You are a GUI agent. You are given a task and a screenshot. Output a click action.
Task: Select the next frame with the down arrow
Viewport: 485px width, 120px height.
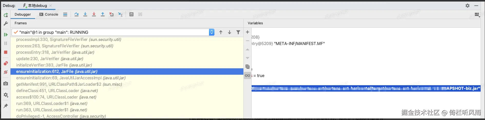[x=230, y=32]
